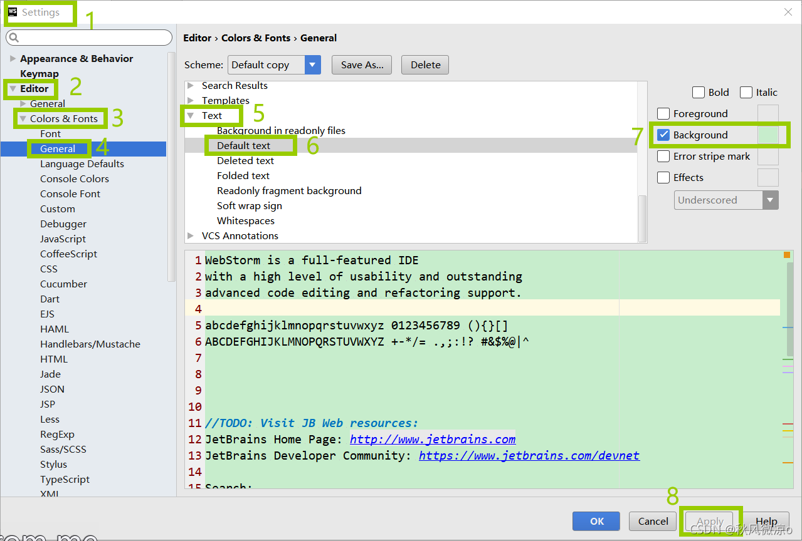Click the search magnifier icon
Viewport: 802px width, 541px height.
click(15, 38)
